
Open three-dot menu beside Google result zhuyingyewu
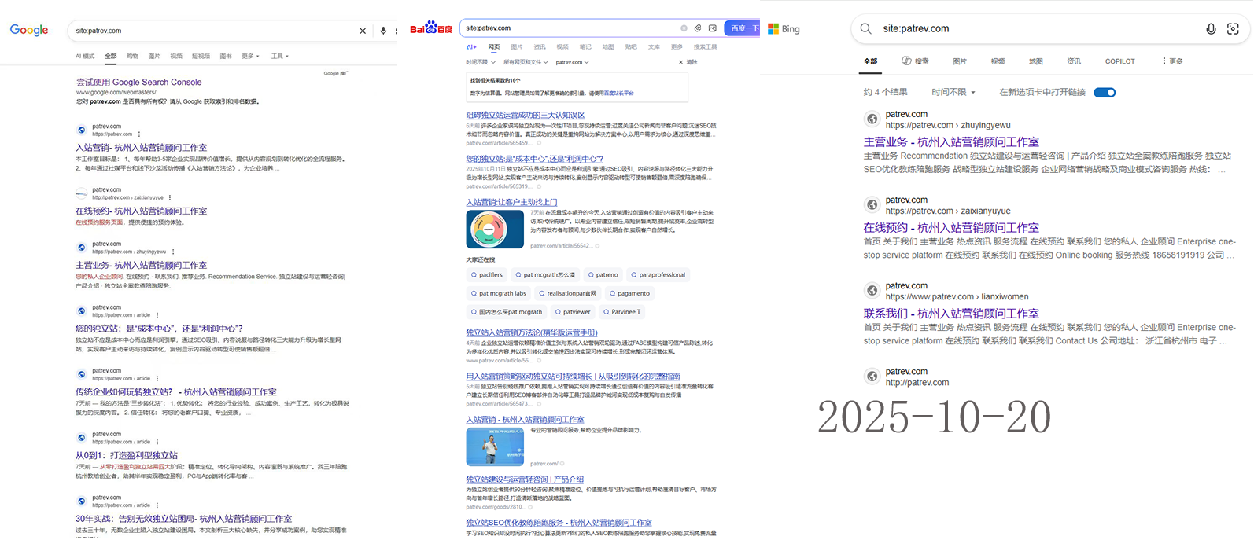click(x=173, y=252)
